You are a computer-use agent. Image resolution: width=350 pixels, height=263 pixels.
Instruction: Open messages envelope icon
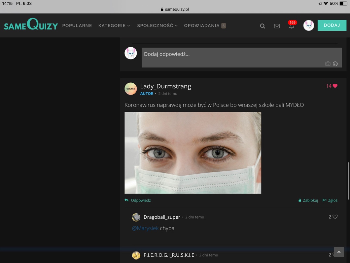tap(277, 26)
